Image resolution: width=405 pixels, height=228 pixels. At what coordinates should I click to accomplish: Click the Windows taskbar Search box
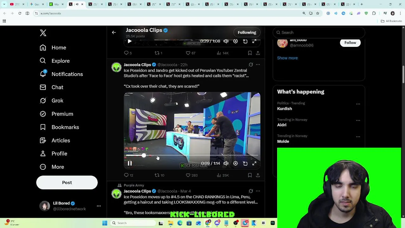coord(133,223)
